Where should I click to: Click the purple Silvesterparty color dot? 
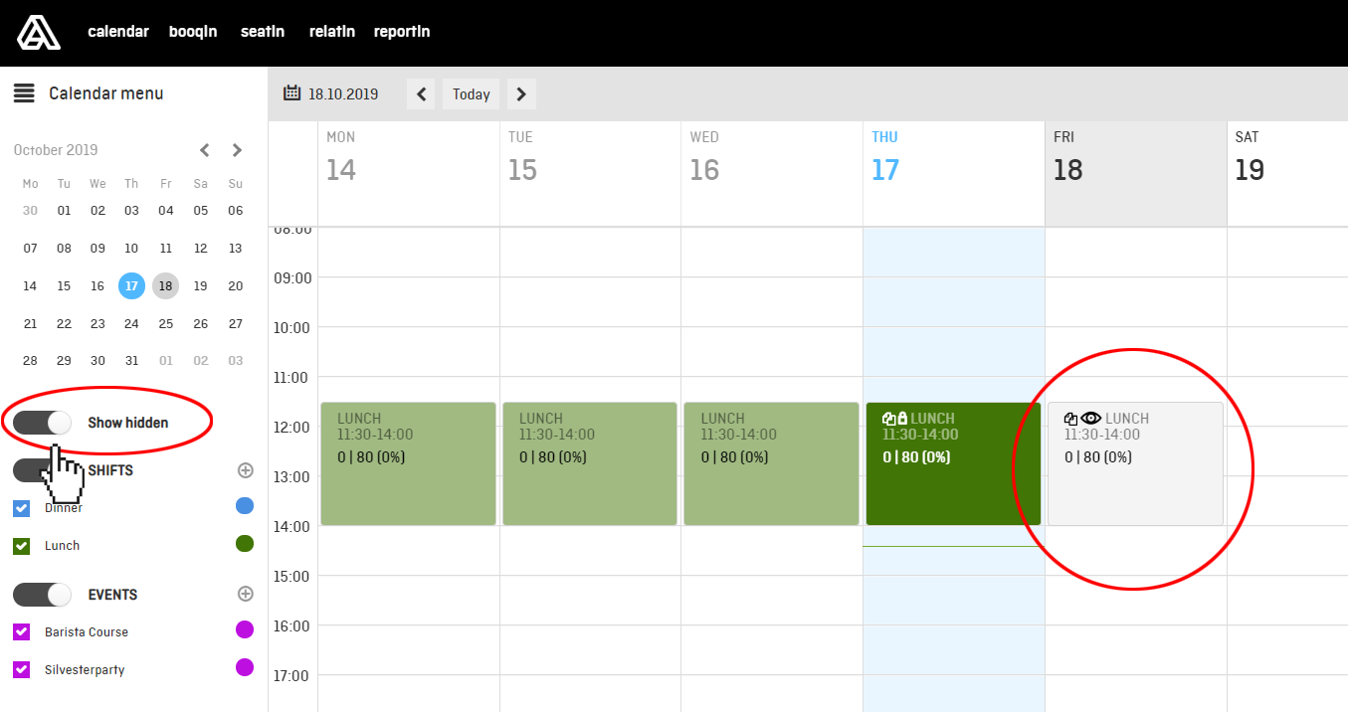pyautogui.click(x=245, y=667)
